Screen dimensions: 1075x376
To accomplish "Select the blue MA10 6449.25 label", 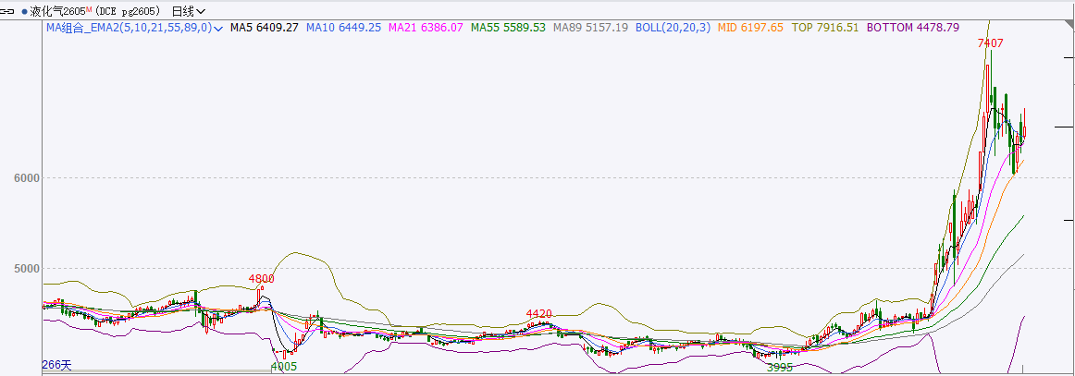I will pos(345,28).
